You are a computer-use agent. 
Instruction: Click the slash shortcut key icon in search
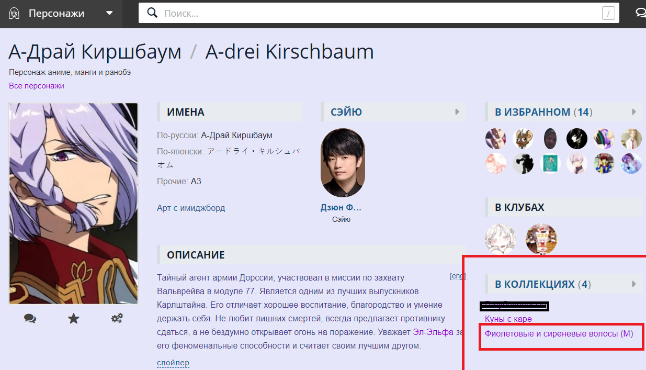[x=608, y=14]
